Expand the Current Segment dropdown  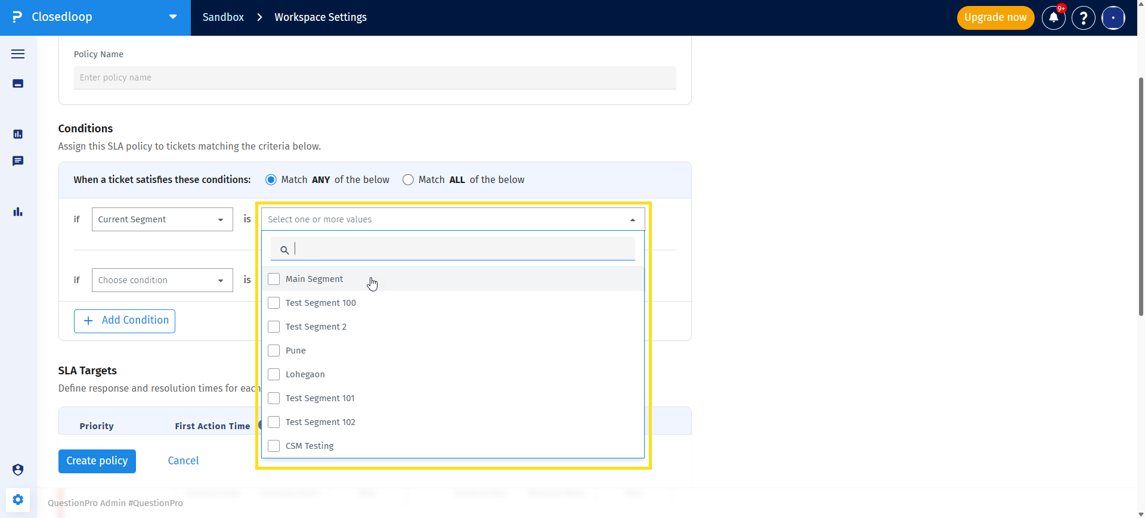click(162, 219)
